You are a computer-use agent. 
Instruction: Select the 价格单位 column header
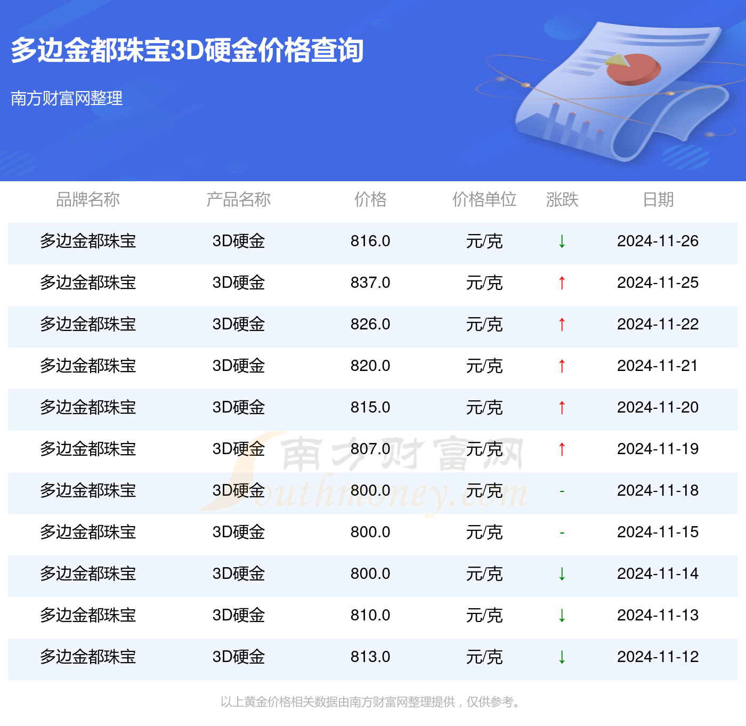click(484, 199)
